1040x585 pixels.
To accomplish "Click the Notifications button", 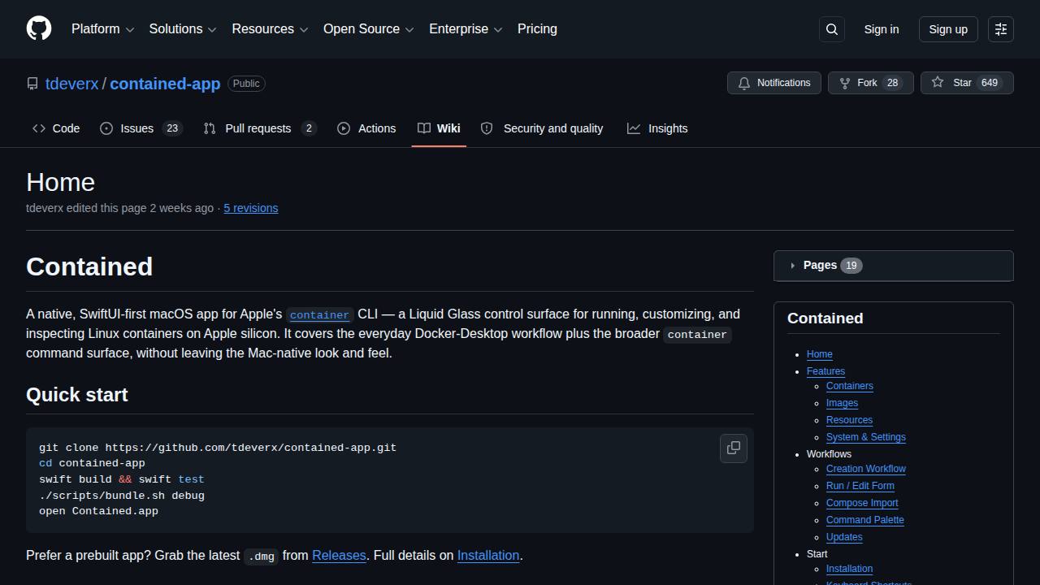I will [x=774, y=83].
